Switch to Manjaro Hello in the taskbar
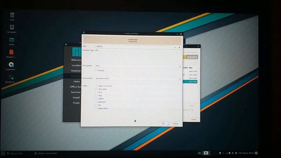This screenshot has width=281, height=158. [14, 153]
